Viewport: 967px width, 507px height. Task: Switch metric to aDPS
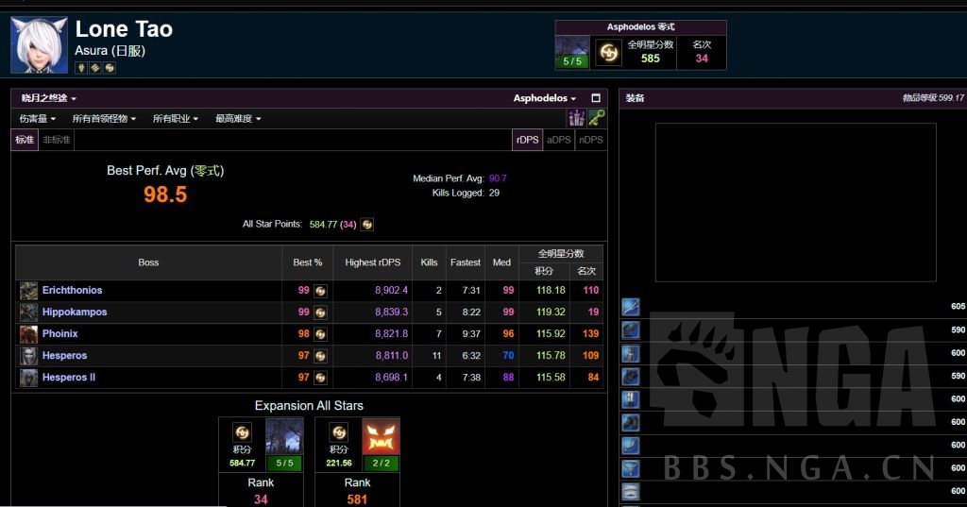tap(559, 140)
